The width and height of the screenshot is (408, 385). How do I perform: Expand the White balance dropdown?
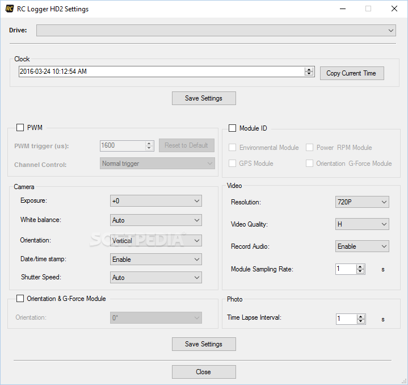click(156, 220)
